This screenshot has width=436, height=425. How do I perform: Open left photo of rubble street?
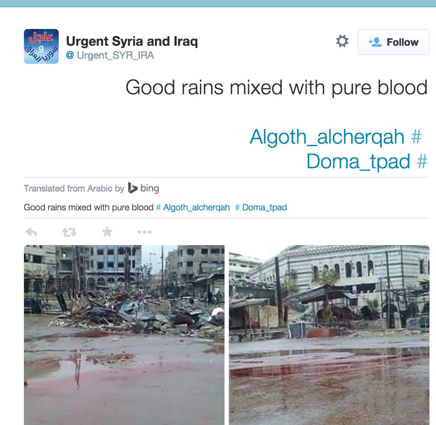coord(124,335)
